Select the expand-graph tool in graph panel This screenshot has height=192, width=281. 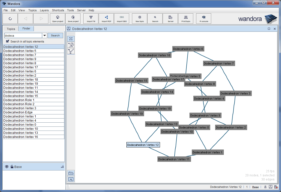pyautogui.click(x=71, y=39)
